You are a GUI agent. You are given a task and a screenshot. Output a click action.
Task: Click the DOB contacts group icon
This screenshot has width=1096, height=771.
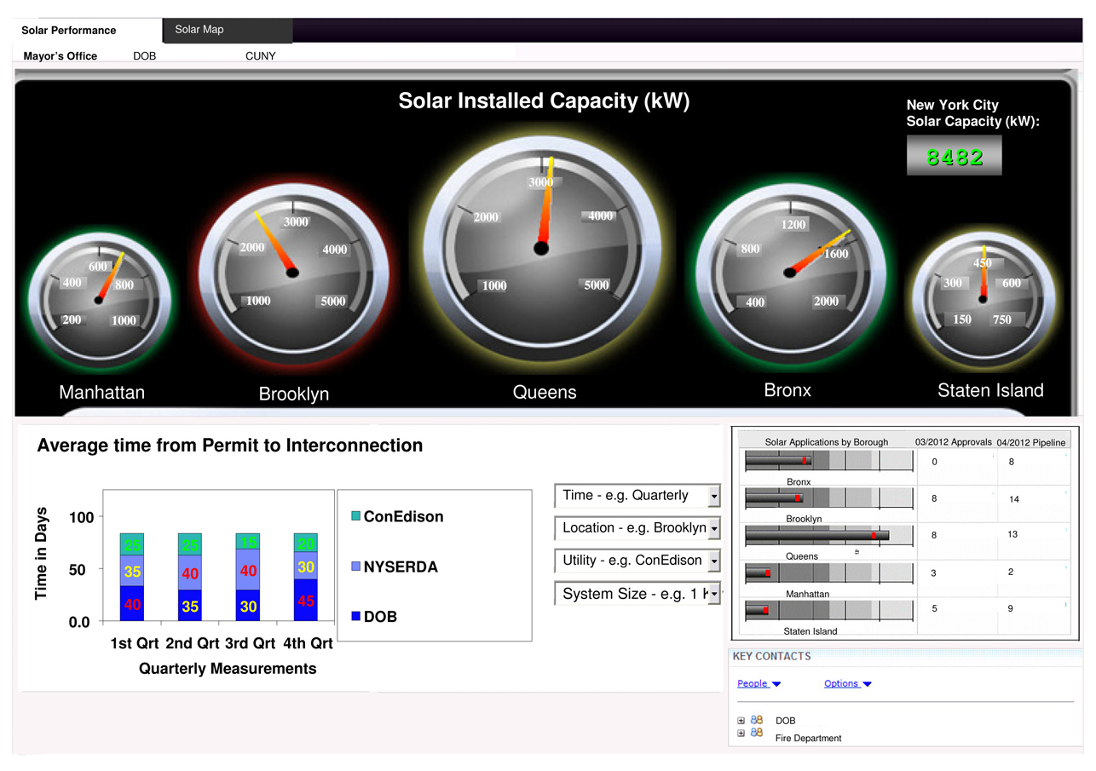tap(757, 720)
